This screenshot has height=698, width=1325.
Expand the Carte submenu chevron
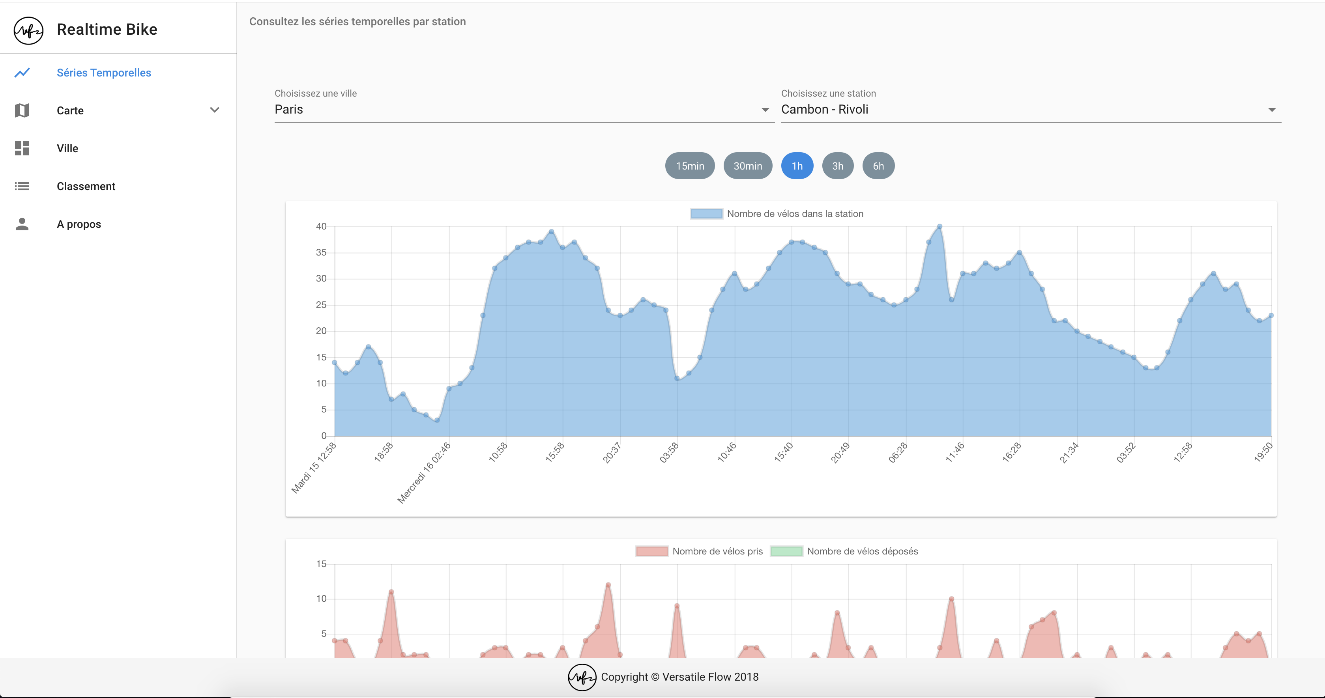click(x=215, y=110)
